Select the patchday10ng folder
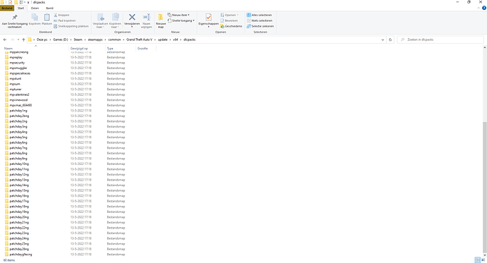Viewport: 487px width, 263px height. coord(19,164)
